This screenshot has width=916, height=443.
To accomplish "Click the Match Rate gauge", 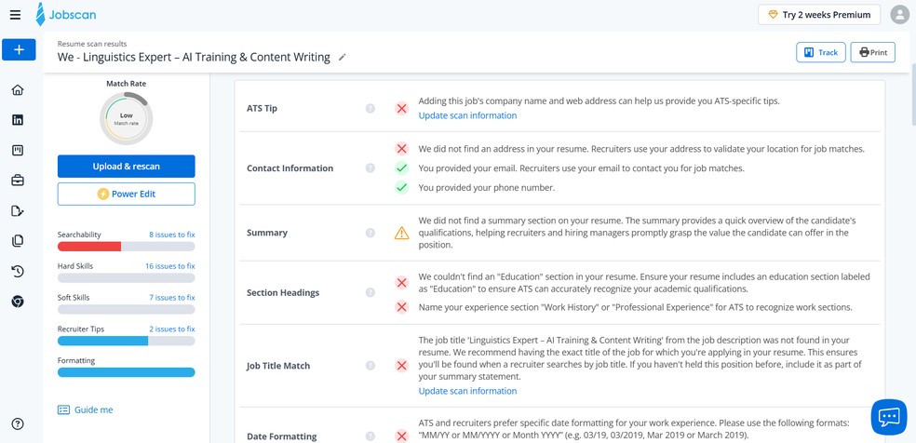I will click(127, 118).
